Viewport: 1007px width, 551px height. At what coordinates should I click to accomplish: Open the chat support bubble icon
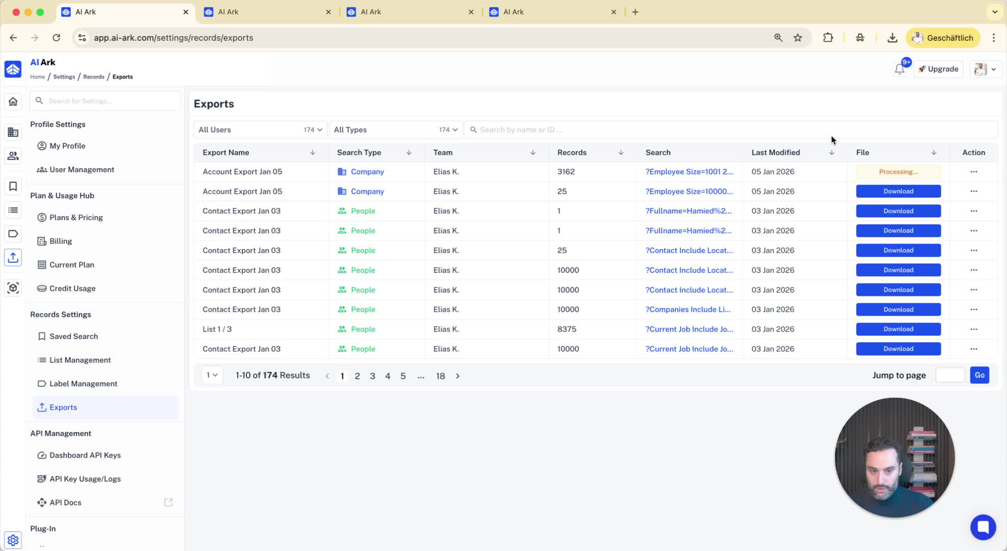pyautogui.click(x=983, y=527)
